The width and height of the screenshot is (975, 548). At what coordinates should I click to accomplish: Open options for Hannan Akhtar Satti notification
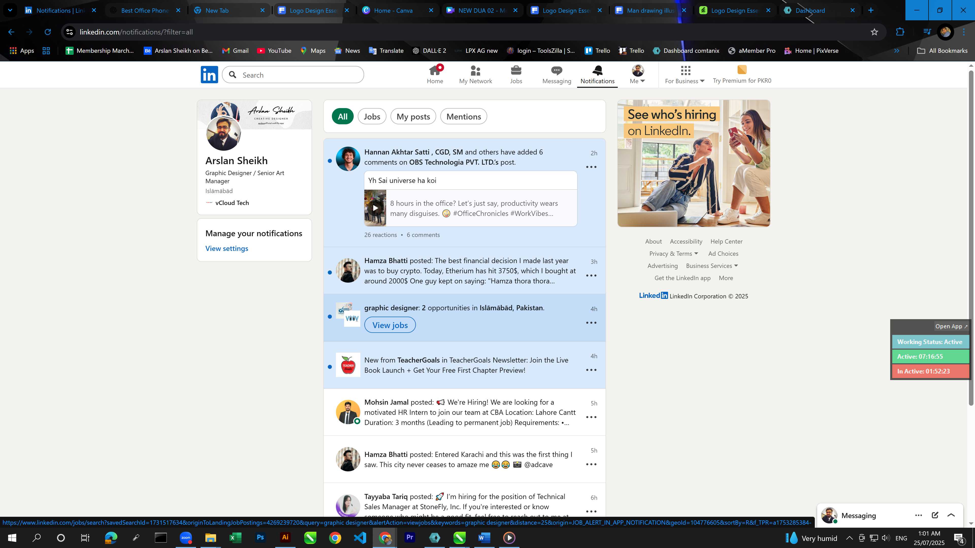(x=591, y=167)
